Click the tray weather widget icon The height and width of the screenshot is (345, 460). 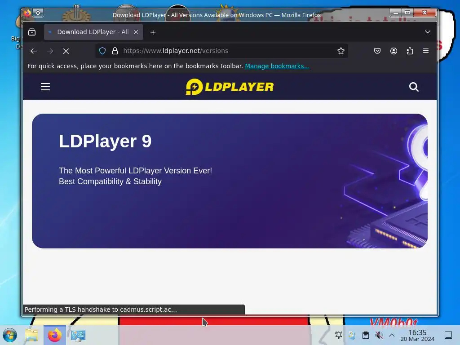click(352, 335)
